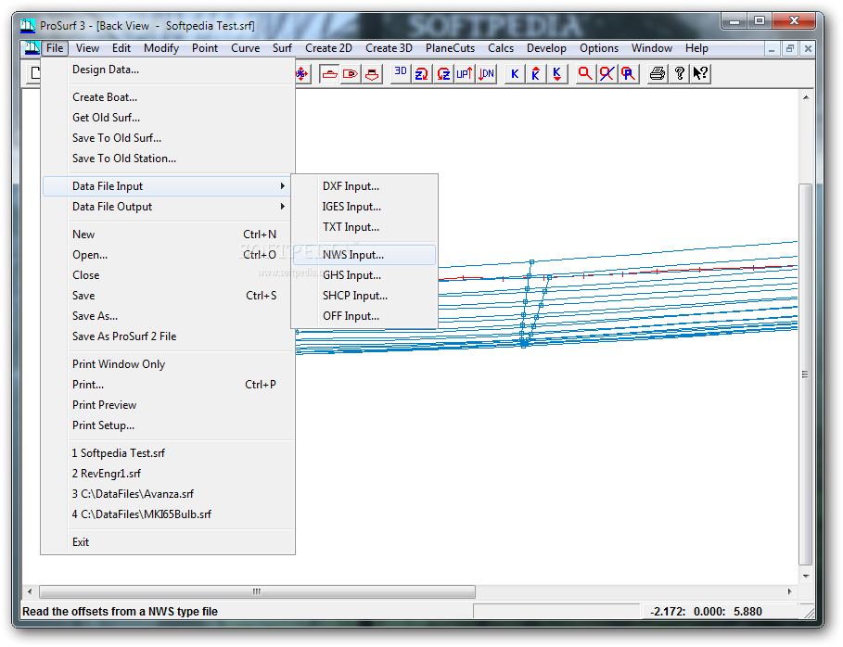Close the inner document window
This screenshot has width=843, height=647.
coord(808,48)
